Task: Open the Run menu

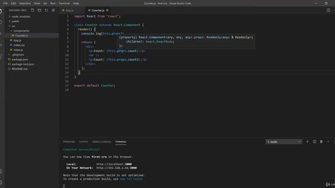Action: point(53,4)
